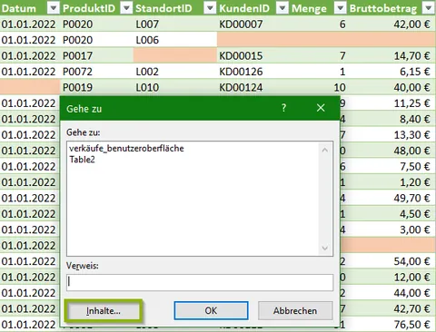Select cell with amount 48,00 €

[x=391, y=151]
